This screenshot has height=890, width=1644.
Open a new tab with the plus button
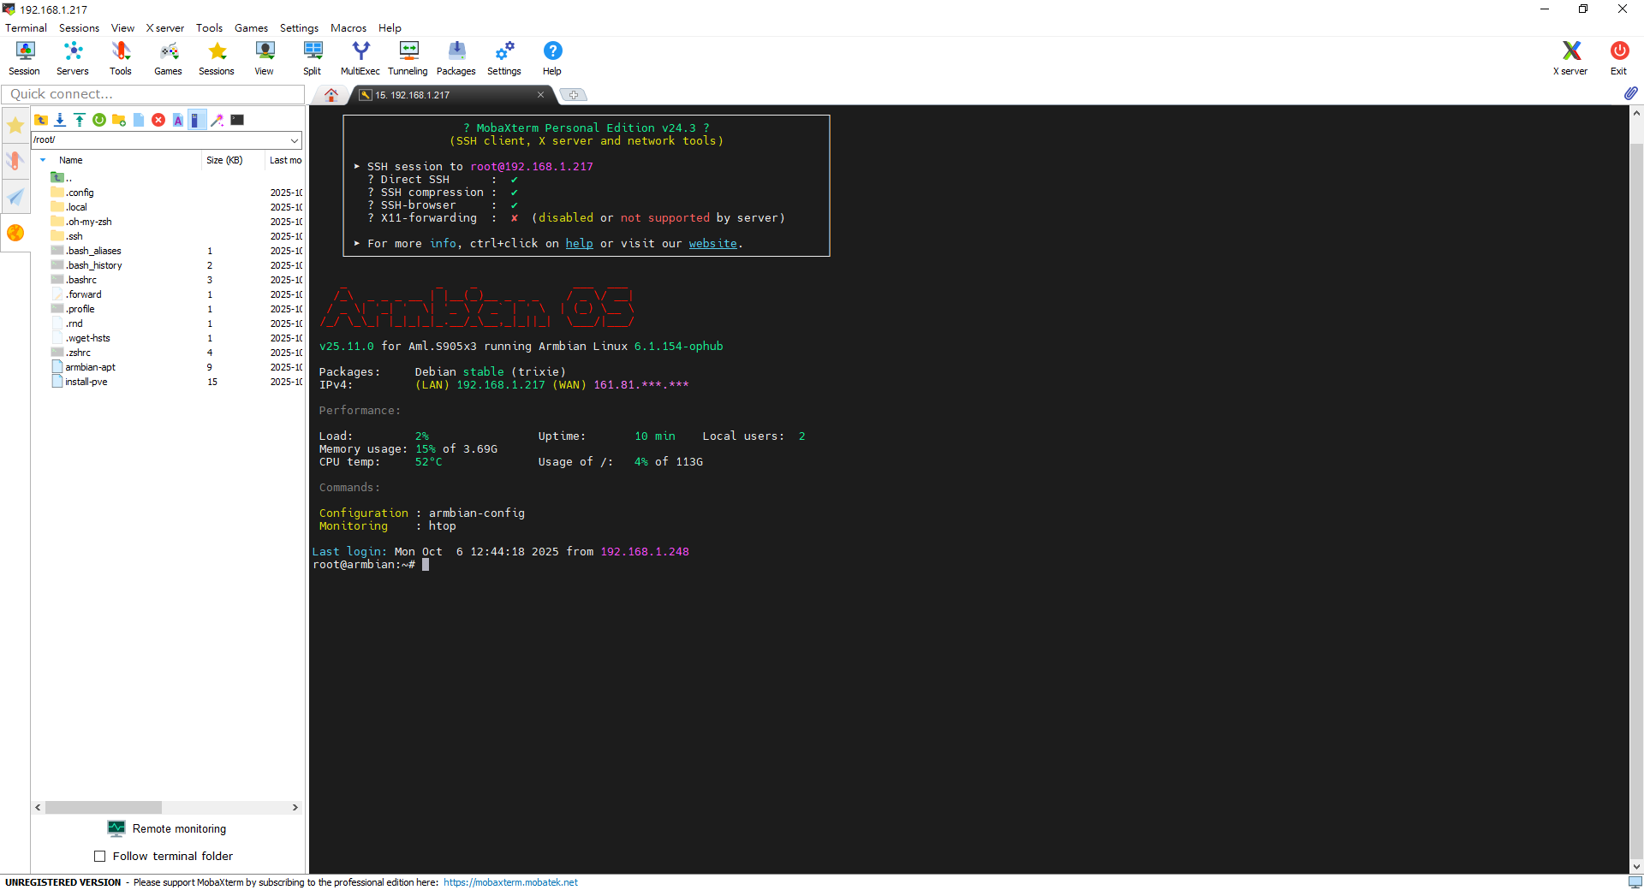pos(574,95)
